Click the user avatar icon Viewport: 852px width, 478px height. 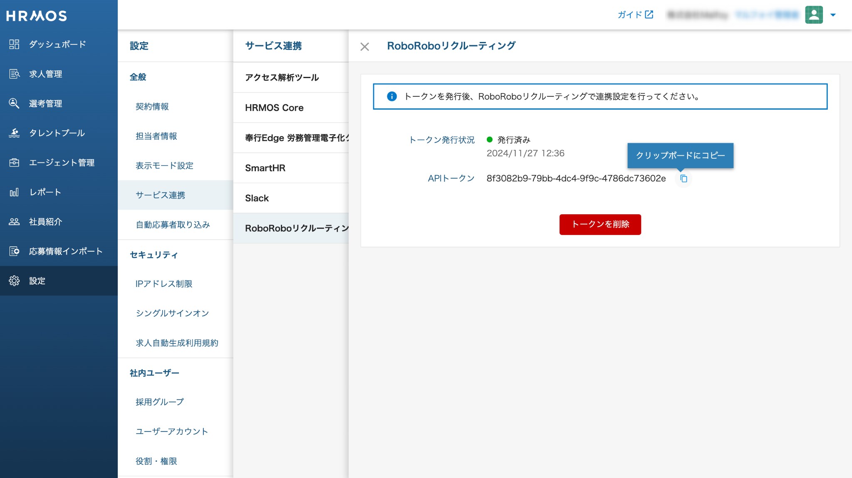tap(814, 15)
